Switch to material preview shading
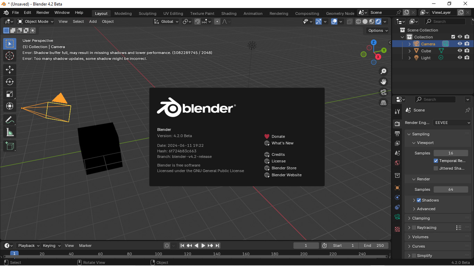 [x=372, y=21]
